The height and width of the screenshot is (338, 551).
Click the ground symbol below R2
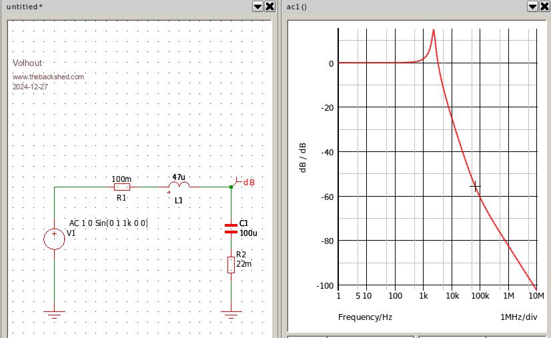coord(231,313)
